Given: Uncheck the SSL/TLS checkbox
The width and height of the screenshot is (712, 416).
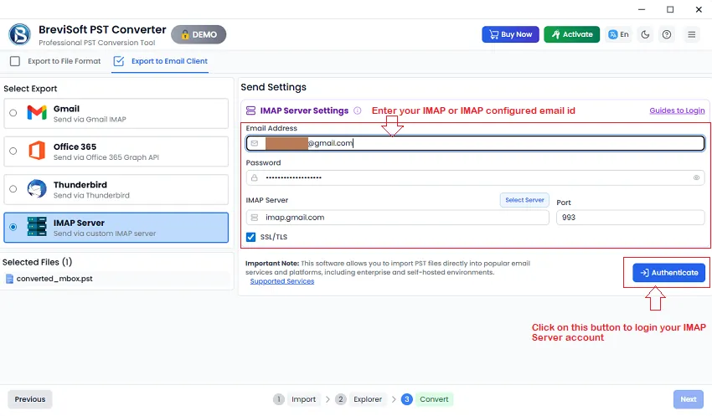Looking at the screenshot, I should pos(250,237).
